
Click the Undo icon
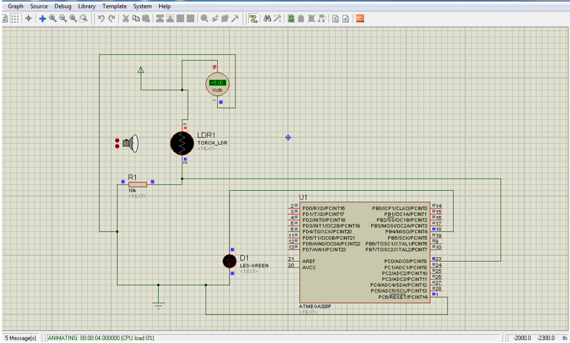103,18
